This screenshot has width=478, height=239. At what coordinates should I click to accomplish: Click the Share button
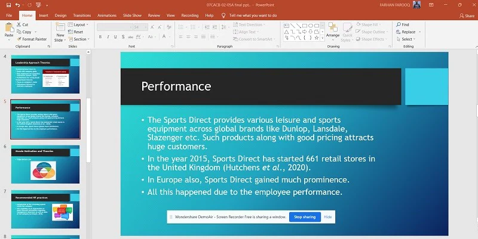click(467, 15)
